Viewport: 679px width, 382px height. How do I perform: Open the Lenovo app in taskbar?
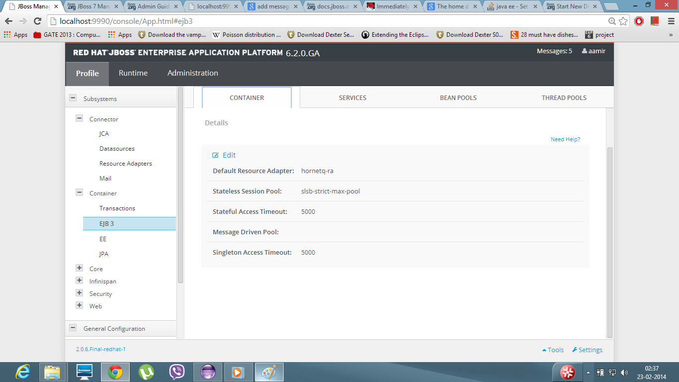click(x=85, y=372)
